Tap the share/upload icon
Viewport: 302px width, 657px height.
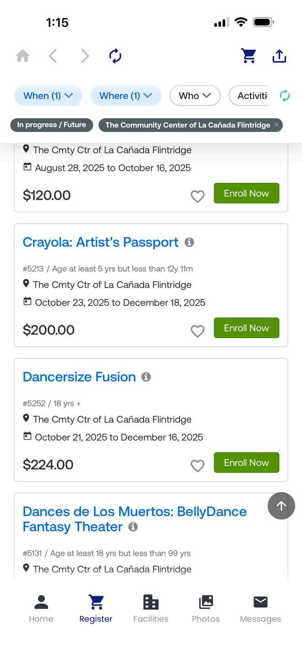tap(279, 56)
